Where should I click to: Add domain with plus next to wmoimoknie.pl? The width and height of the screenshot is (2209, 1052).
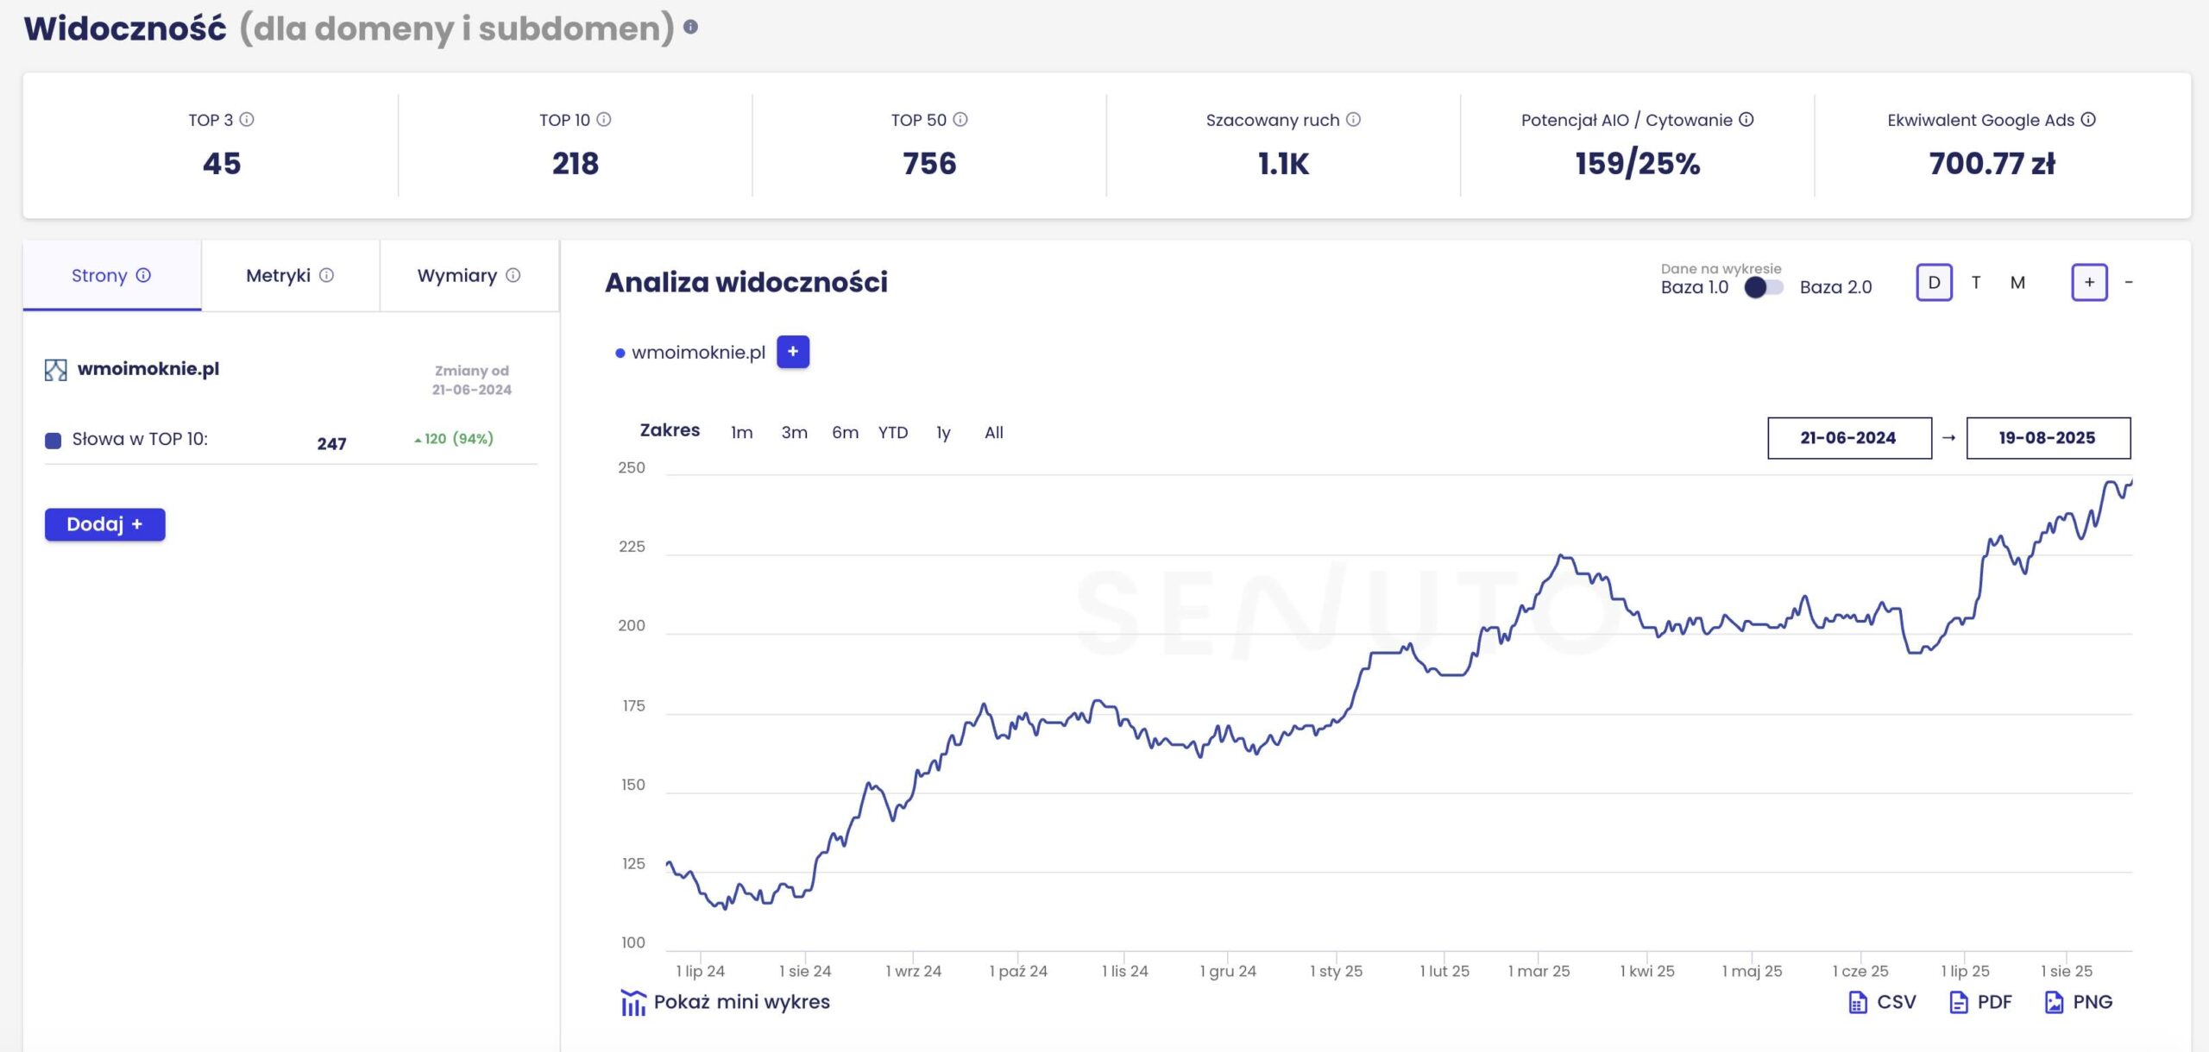(x=792, y=352)
